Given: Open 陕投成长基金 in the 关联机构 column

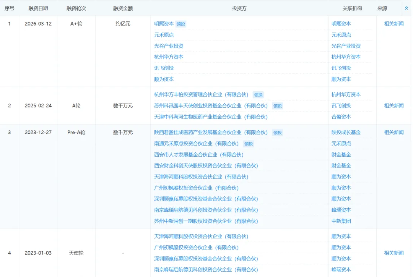Looking at the screenshot, I should click(x=346, y=132).
